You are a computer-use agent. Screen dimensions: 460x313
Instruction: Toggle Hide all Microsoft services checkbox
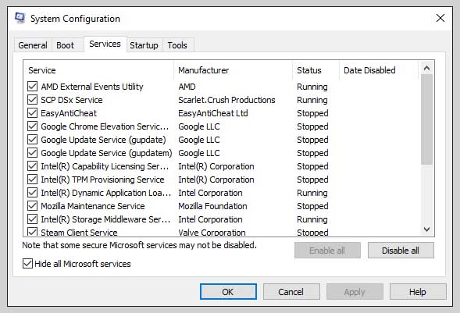pos(27,264)
